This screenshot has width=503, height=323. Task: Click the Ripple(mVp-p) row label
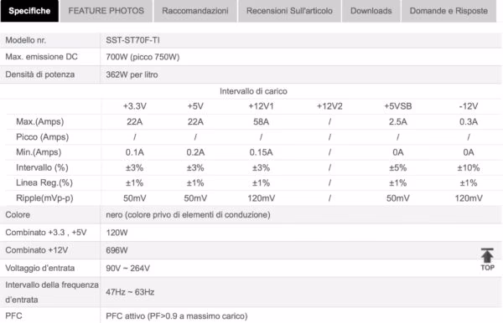coord(44,198)
